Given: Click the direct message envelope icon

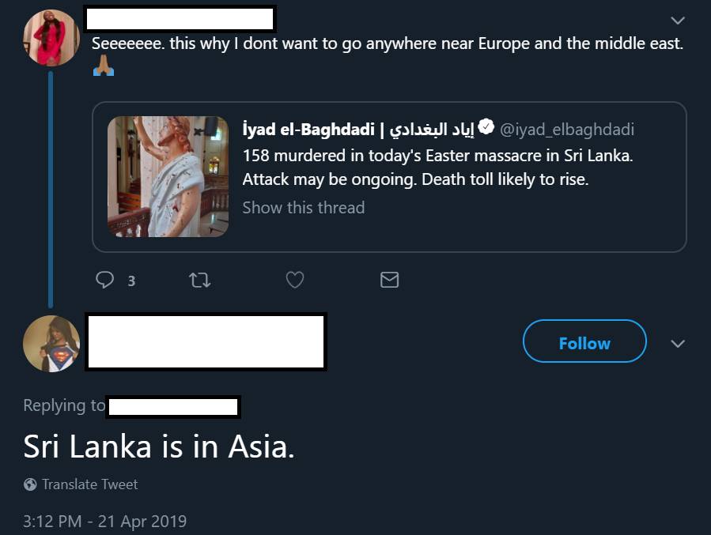Looking at the screenshot, I should 390,280.
